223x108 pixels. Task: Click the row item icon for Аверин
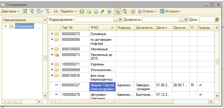[x=56, y=85]
